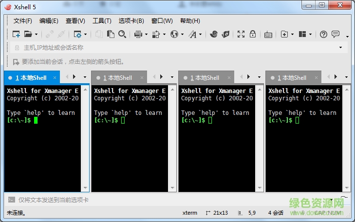Image resolution: width=355 pixels, height=222 pixels.
Task: Expand the session properties dropdown arrow
Action: pyautogui.click(x=86, y=35)
